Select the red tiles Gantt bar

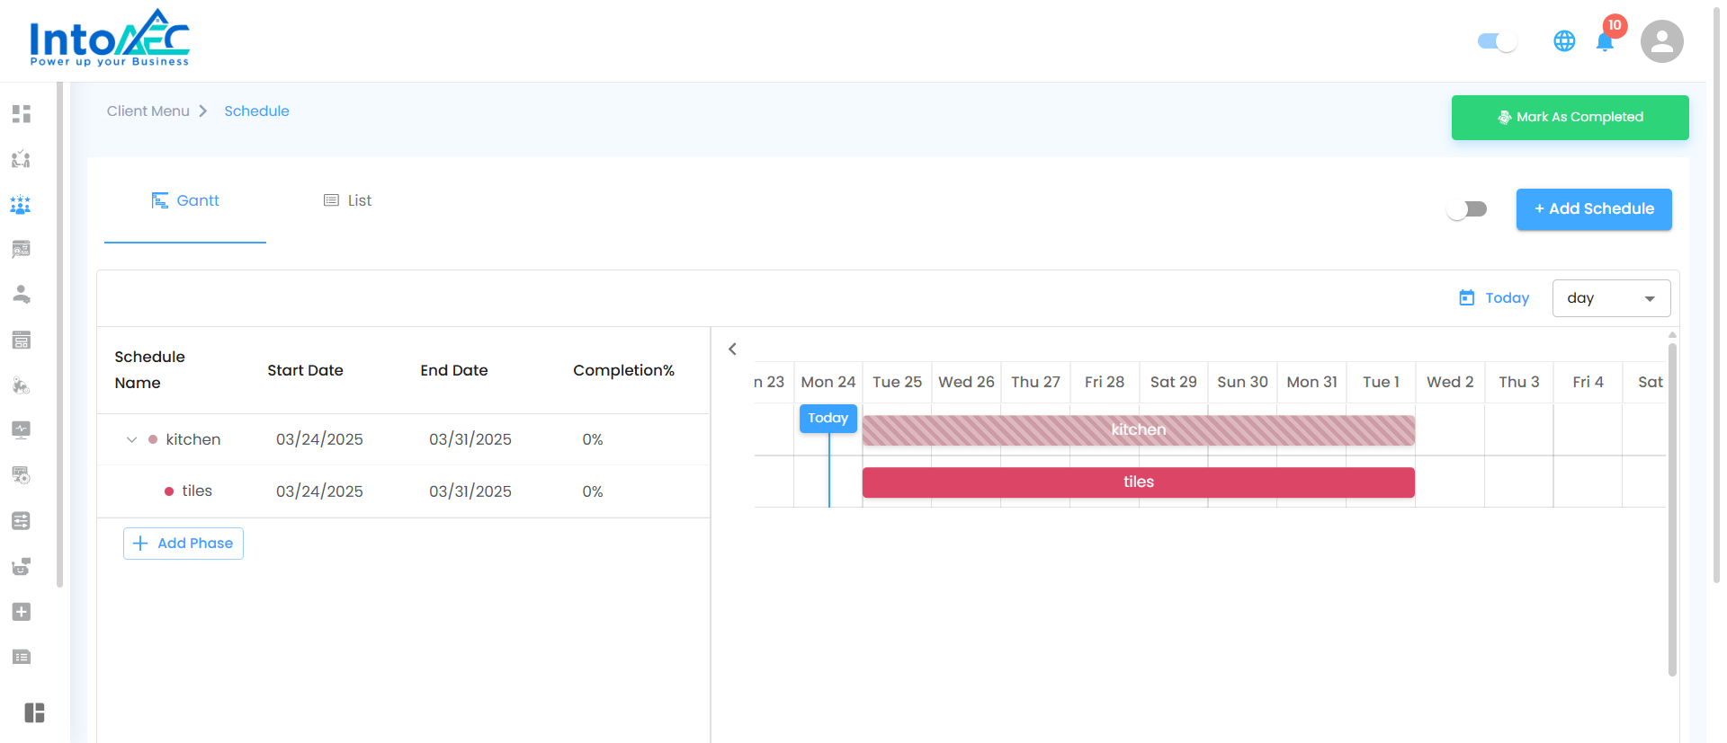[1139, 482]
